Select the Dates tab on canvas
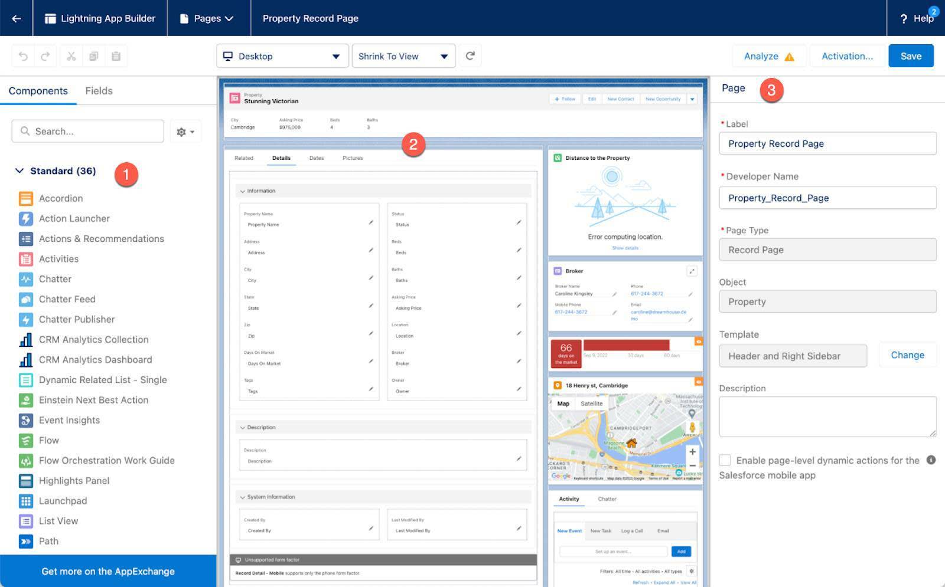Image resolution: width=945 pixels, height=587 pixels. point(317,158)
